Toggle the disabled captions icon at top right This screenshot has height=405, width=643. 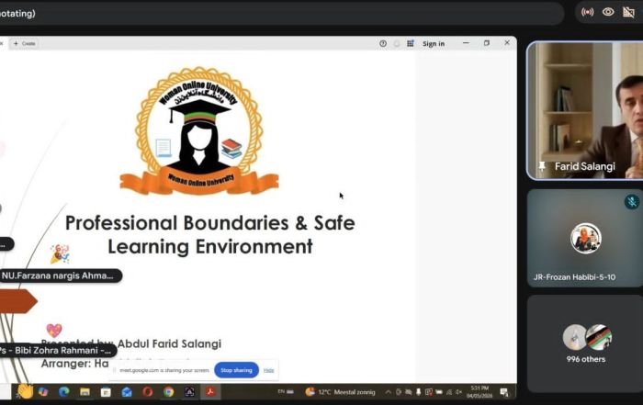pos(629,12)
